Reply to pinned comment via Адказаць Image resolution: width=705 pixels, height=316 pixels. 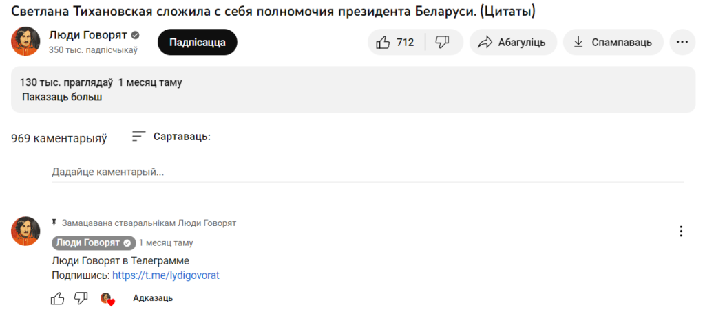153,298
